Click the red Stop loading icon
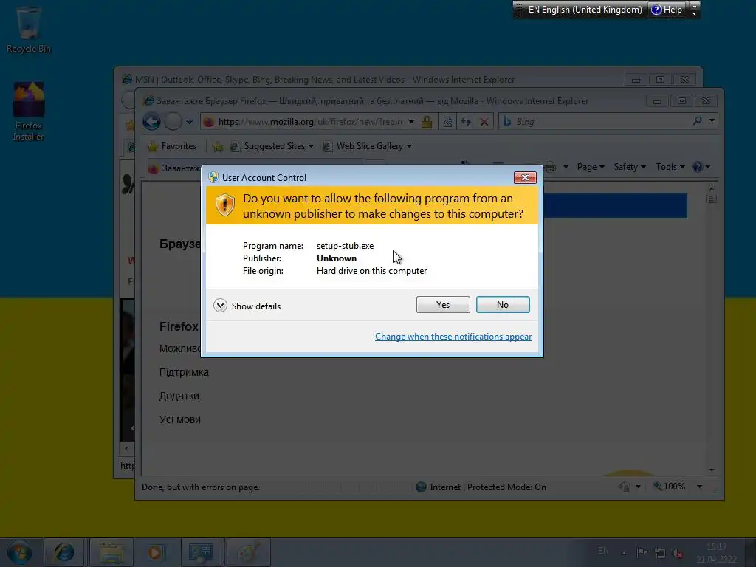756x567 pixels. (484, 122)
